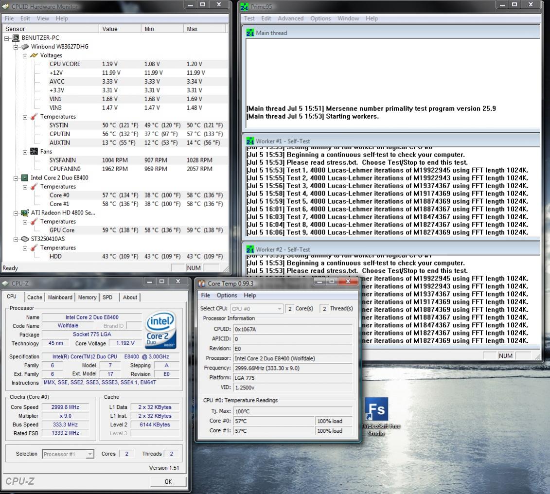Image resolution: width=550 pixels, height=494 pixels.
Task: Click the Frequency field in Core Temp
Action: tap(293, 368)
